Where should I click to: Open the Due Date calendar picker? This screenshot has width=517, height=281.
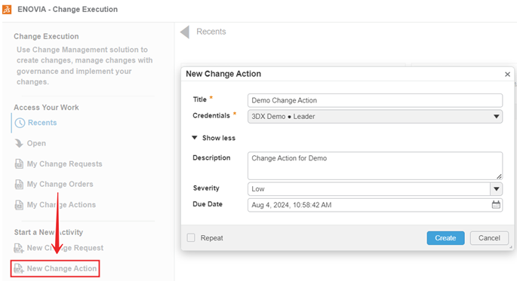click(x=496, y=205)
